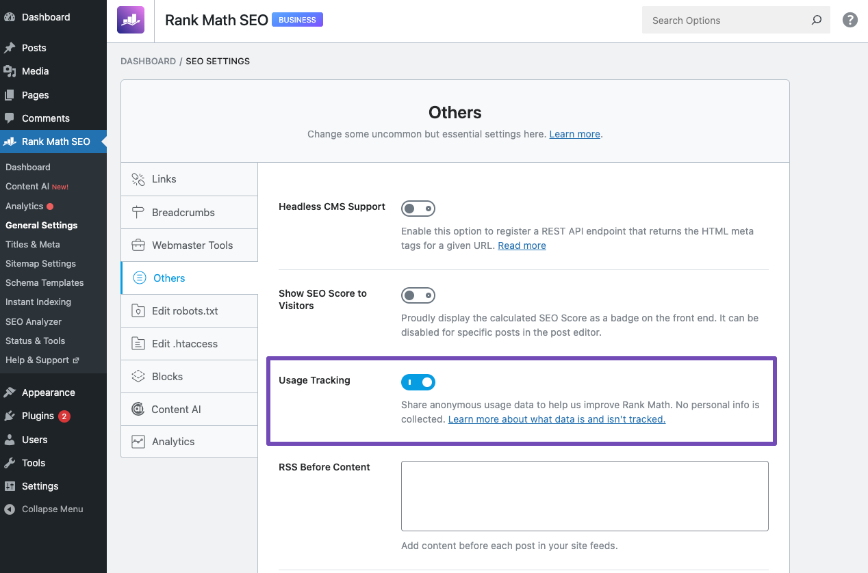
Task: Open the Links settings tab
Action: (190, 179)
